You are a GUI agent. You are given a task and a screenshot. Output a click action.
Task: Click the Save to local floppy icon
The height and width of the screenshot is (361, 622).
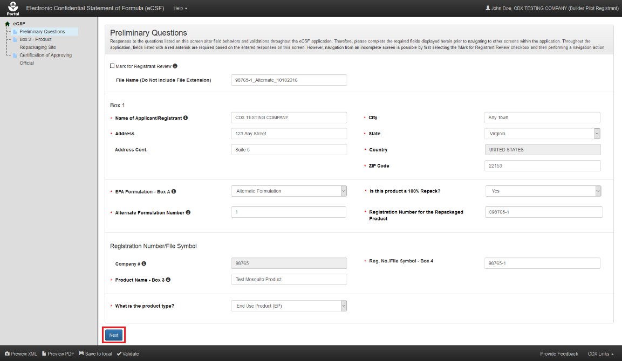[81, 353]
